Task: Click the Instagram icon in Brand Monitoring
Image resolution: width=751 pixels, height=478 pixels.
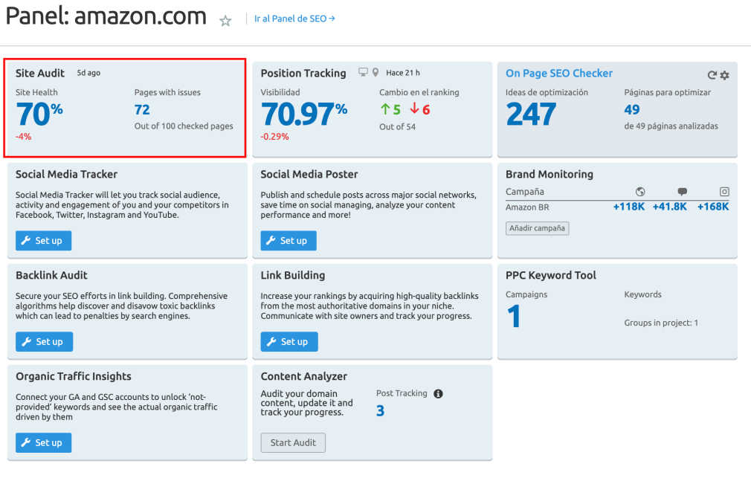Action: pyautogui.click(x=724, y=192)
